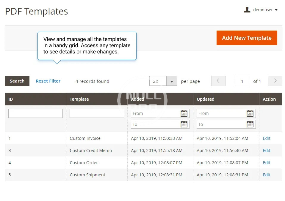Select the current page number field
The width and height of the screenshot is (285, 201).
[242, 81]
